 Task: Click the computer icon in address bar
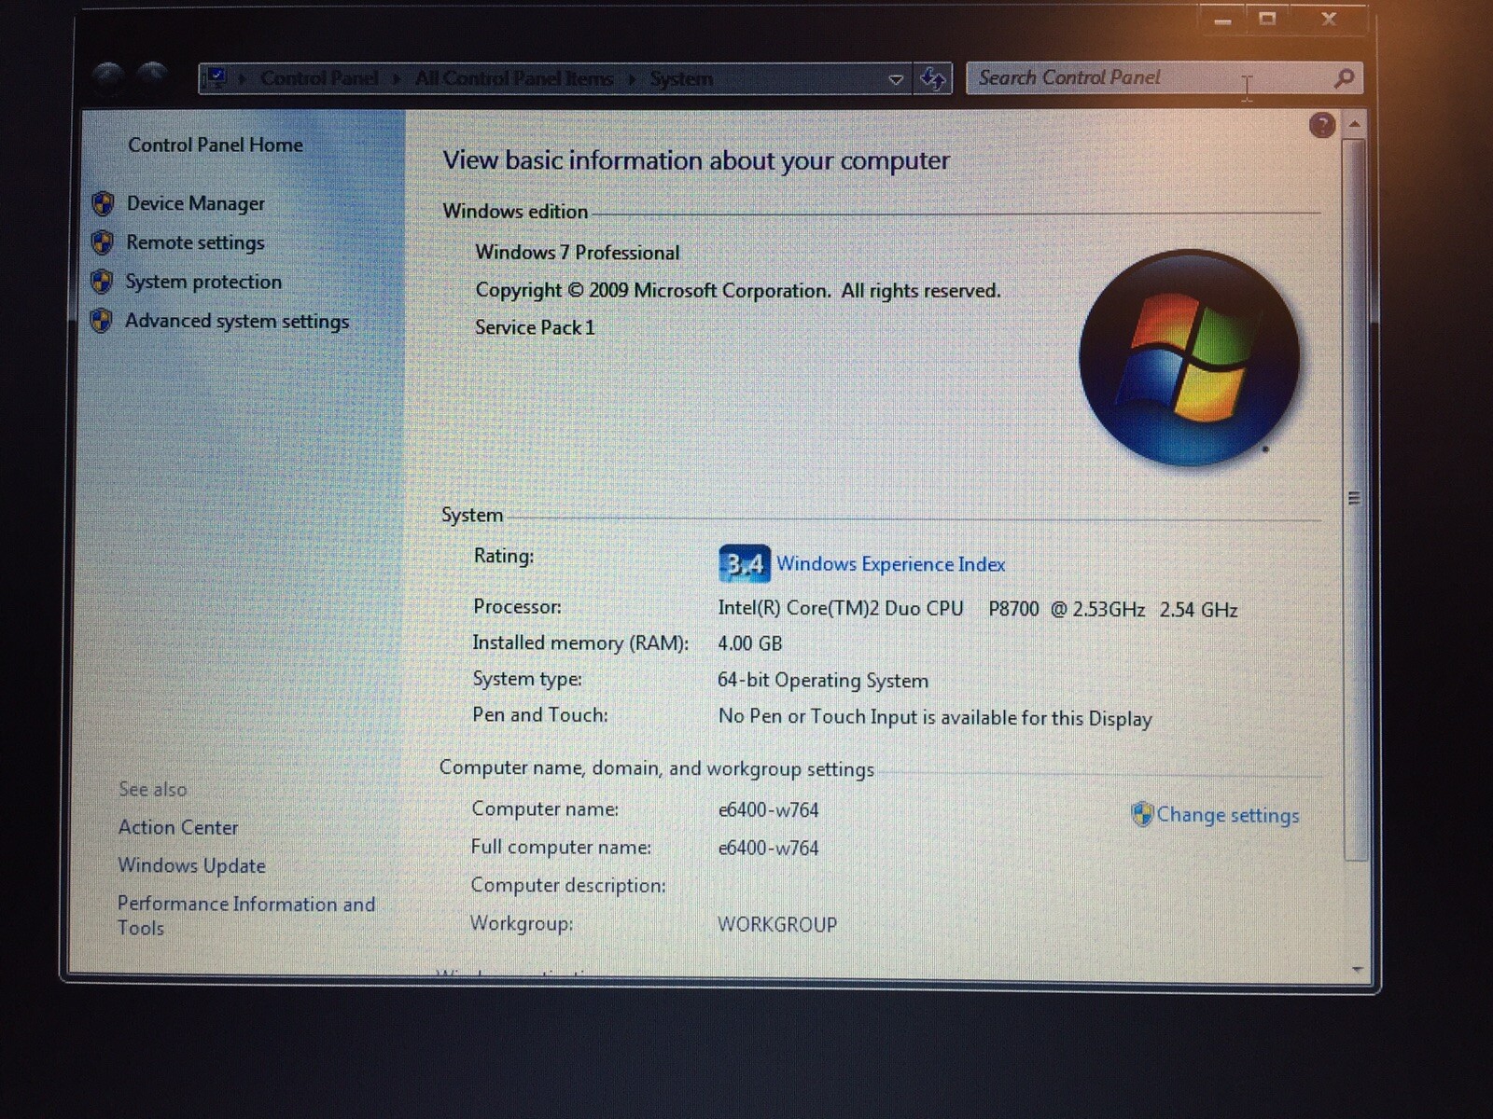[216, 78]
